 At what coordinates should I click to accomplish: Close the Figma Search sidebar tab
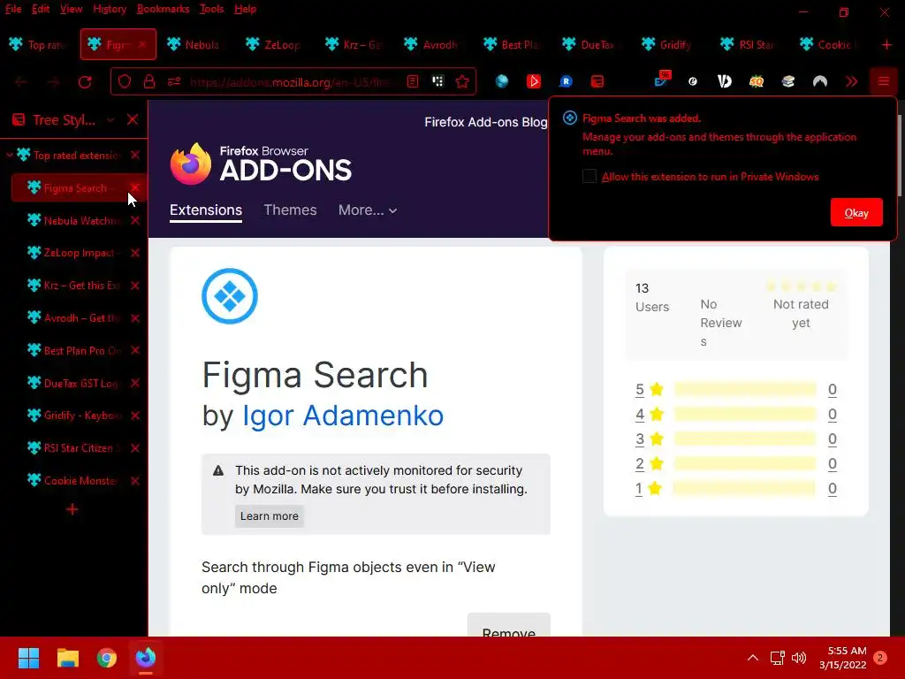134,187
